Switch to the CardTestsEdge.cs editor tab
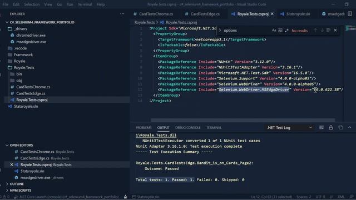 click(x=205, y=14)
